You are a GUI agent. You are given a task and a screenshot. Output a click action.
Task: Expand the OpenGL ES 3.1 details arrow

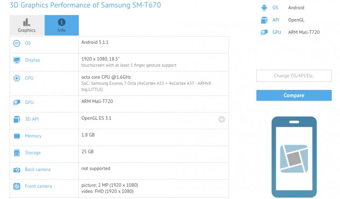point(221,119)
